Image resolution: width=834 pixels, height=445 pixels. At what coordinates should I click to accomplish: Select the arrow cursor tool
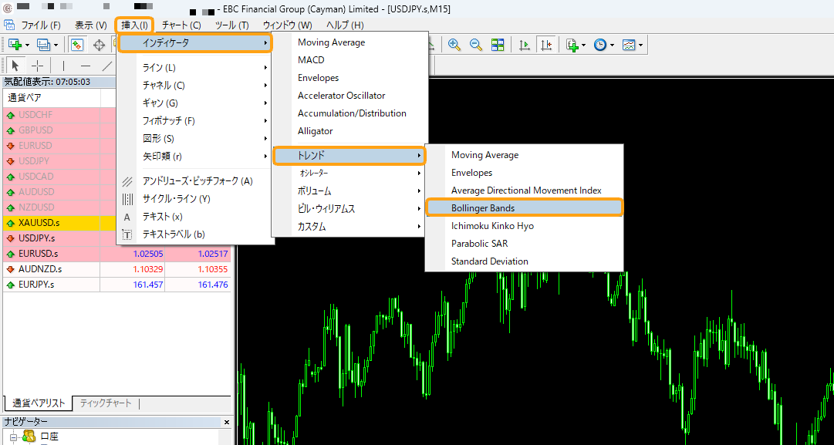pyautogui.click(x=15, y=66)
